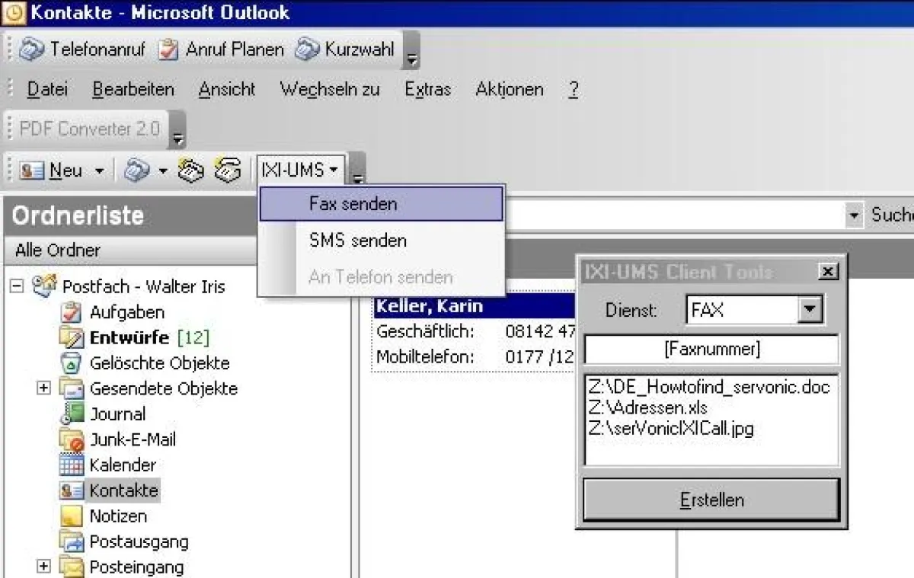
Task: Open the Journal folder icon
Action: (x=74, y=414)
